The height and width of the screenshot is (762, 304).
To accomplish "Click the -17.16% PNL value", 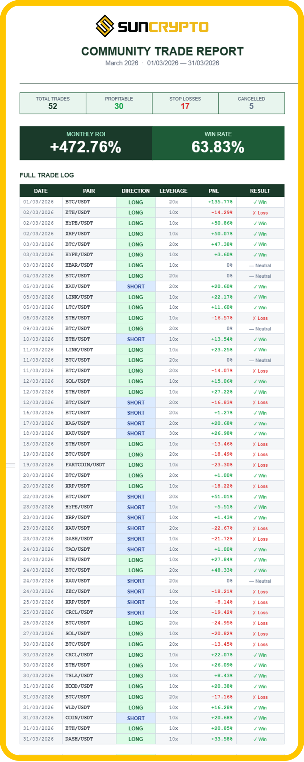I will point(222,697).
